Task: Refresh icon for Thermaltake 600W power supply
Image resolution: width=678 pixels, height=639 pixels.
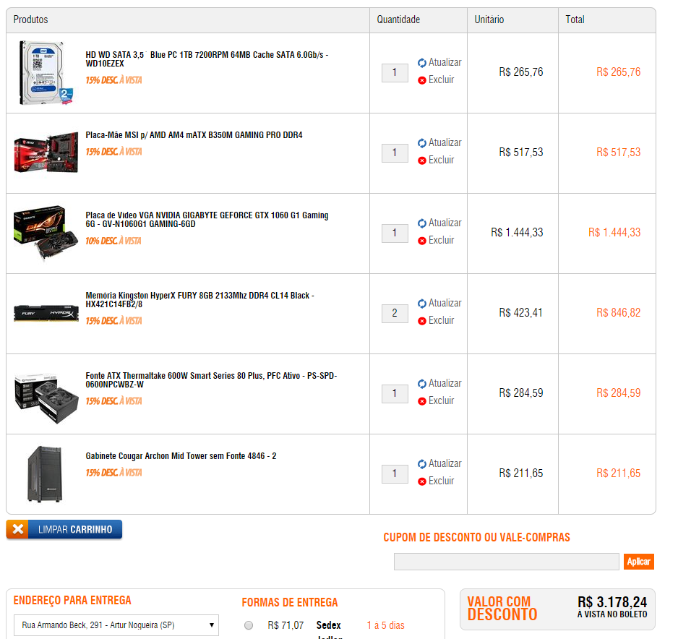Action: 422,384
